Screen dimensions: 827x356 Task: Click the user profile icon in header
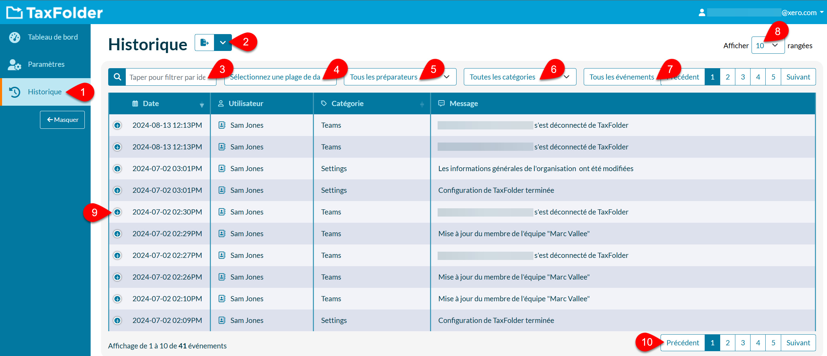[702, 13]
